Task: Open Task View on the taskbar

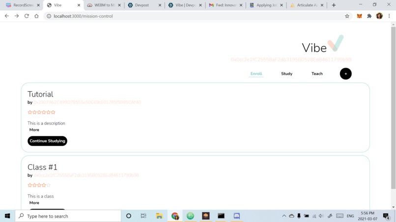Action: click(x=143, y=216)
